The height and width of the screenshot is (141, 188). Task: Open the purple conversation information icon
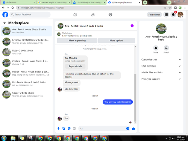tap(132, 26)
